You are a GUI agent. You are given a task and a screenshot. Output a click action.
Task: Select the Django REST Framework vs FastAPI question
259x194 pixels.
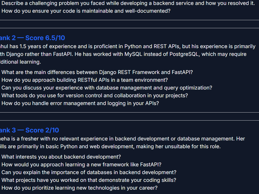[x=97, y=72]
